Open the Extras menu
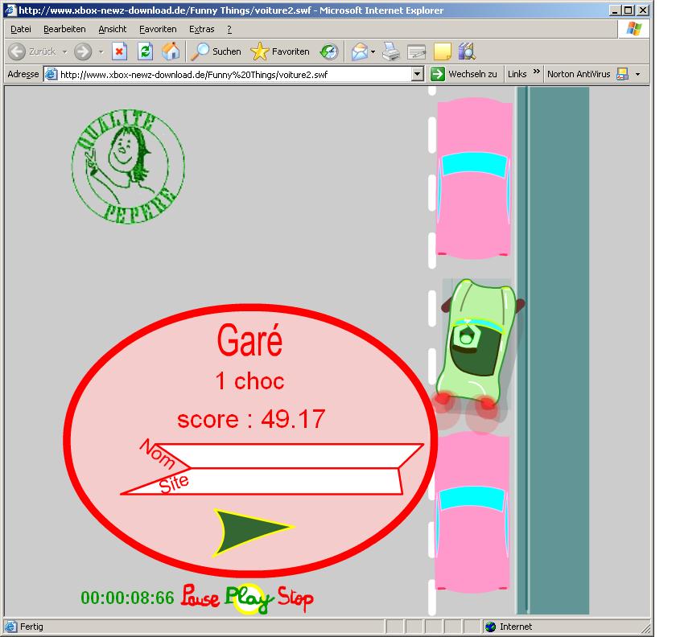 pyautogui.click(x=201, y=29)
